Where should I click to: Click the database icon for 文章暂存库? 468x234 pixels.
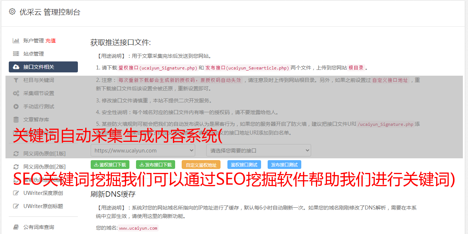(x=16, y=120)
